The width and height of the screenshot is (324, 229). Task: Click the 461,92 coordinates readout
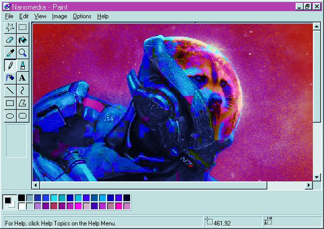point(222,223)
